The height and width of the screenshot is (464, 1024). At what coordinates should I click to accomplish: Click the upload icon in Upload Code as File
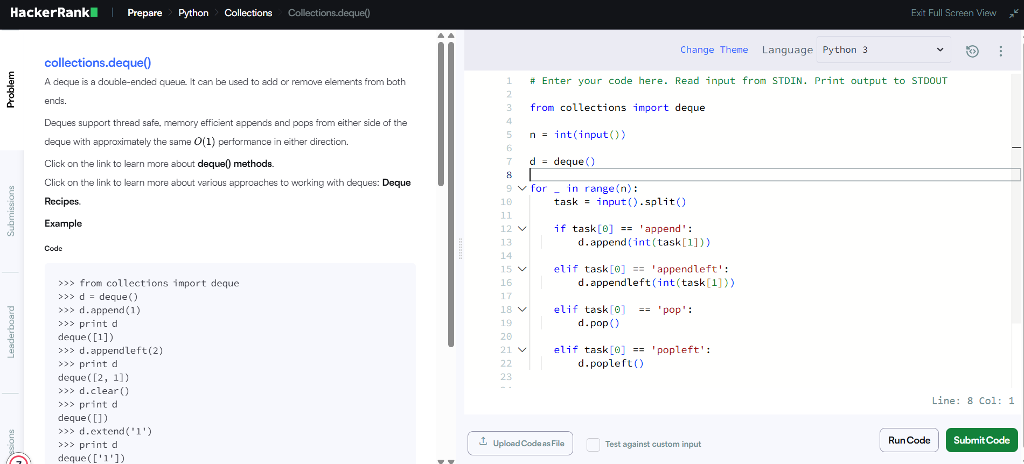[x=483, y=442]
